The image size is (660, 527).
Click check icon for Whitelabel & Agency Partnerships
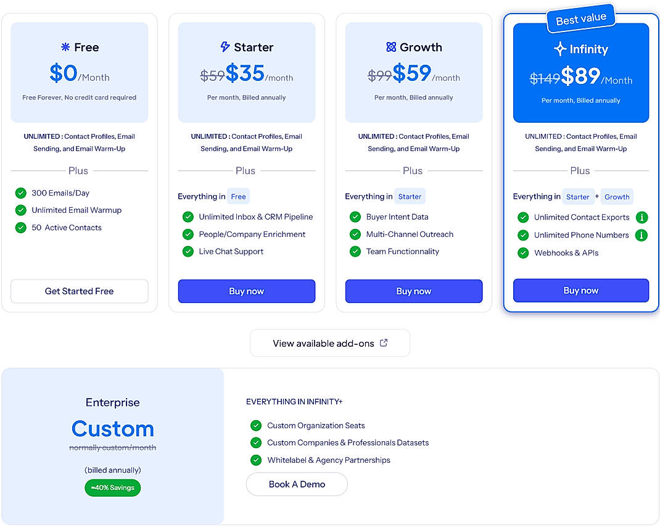(x=256, y=460)
